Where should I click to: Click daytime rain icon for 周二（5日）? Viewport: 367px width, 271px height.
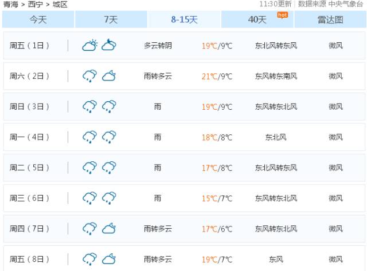(x=89, y=168)
